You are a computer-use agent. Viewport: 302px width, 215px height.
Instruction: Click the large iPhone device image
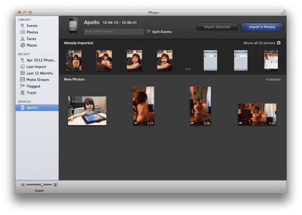[x=73, y=26]
